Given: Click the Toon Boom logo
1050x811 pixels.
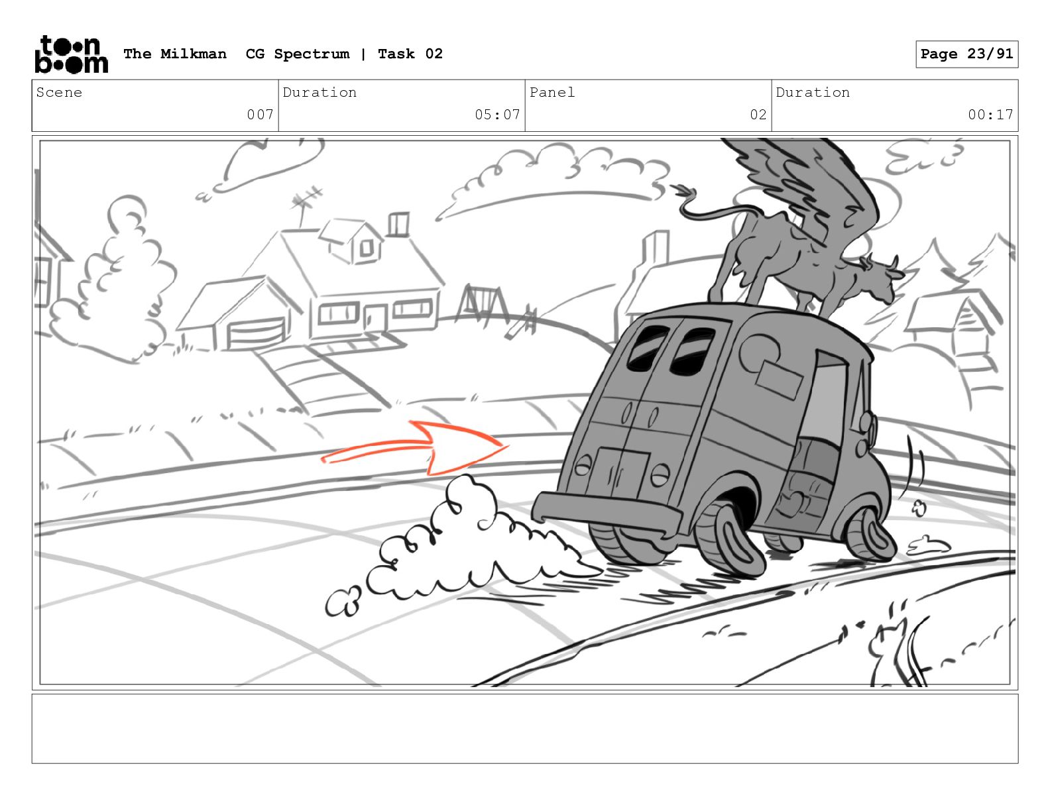Looking at the screenshot, I should tap(71, 54).
